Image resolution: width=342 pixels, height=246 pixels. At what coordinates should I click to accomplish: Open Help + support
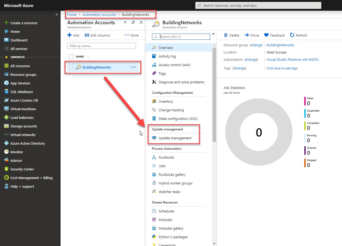(22, 186)
